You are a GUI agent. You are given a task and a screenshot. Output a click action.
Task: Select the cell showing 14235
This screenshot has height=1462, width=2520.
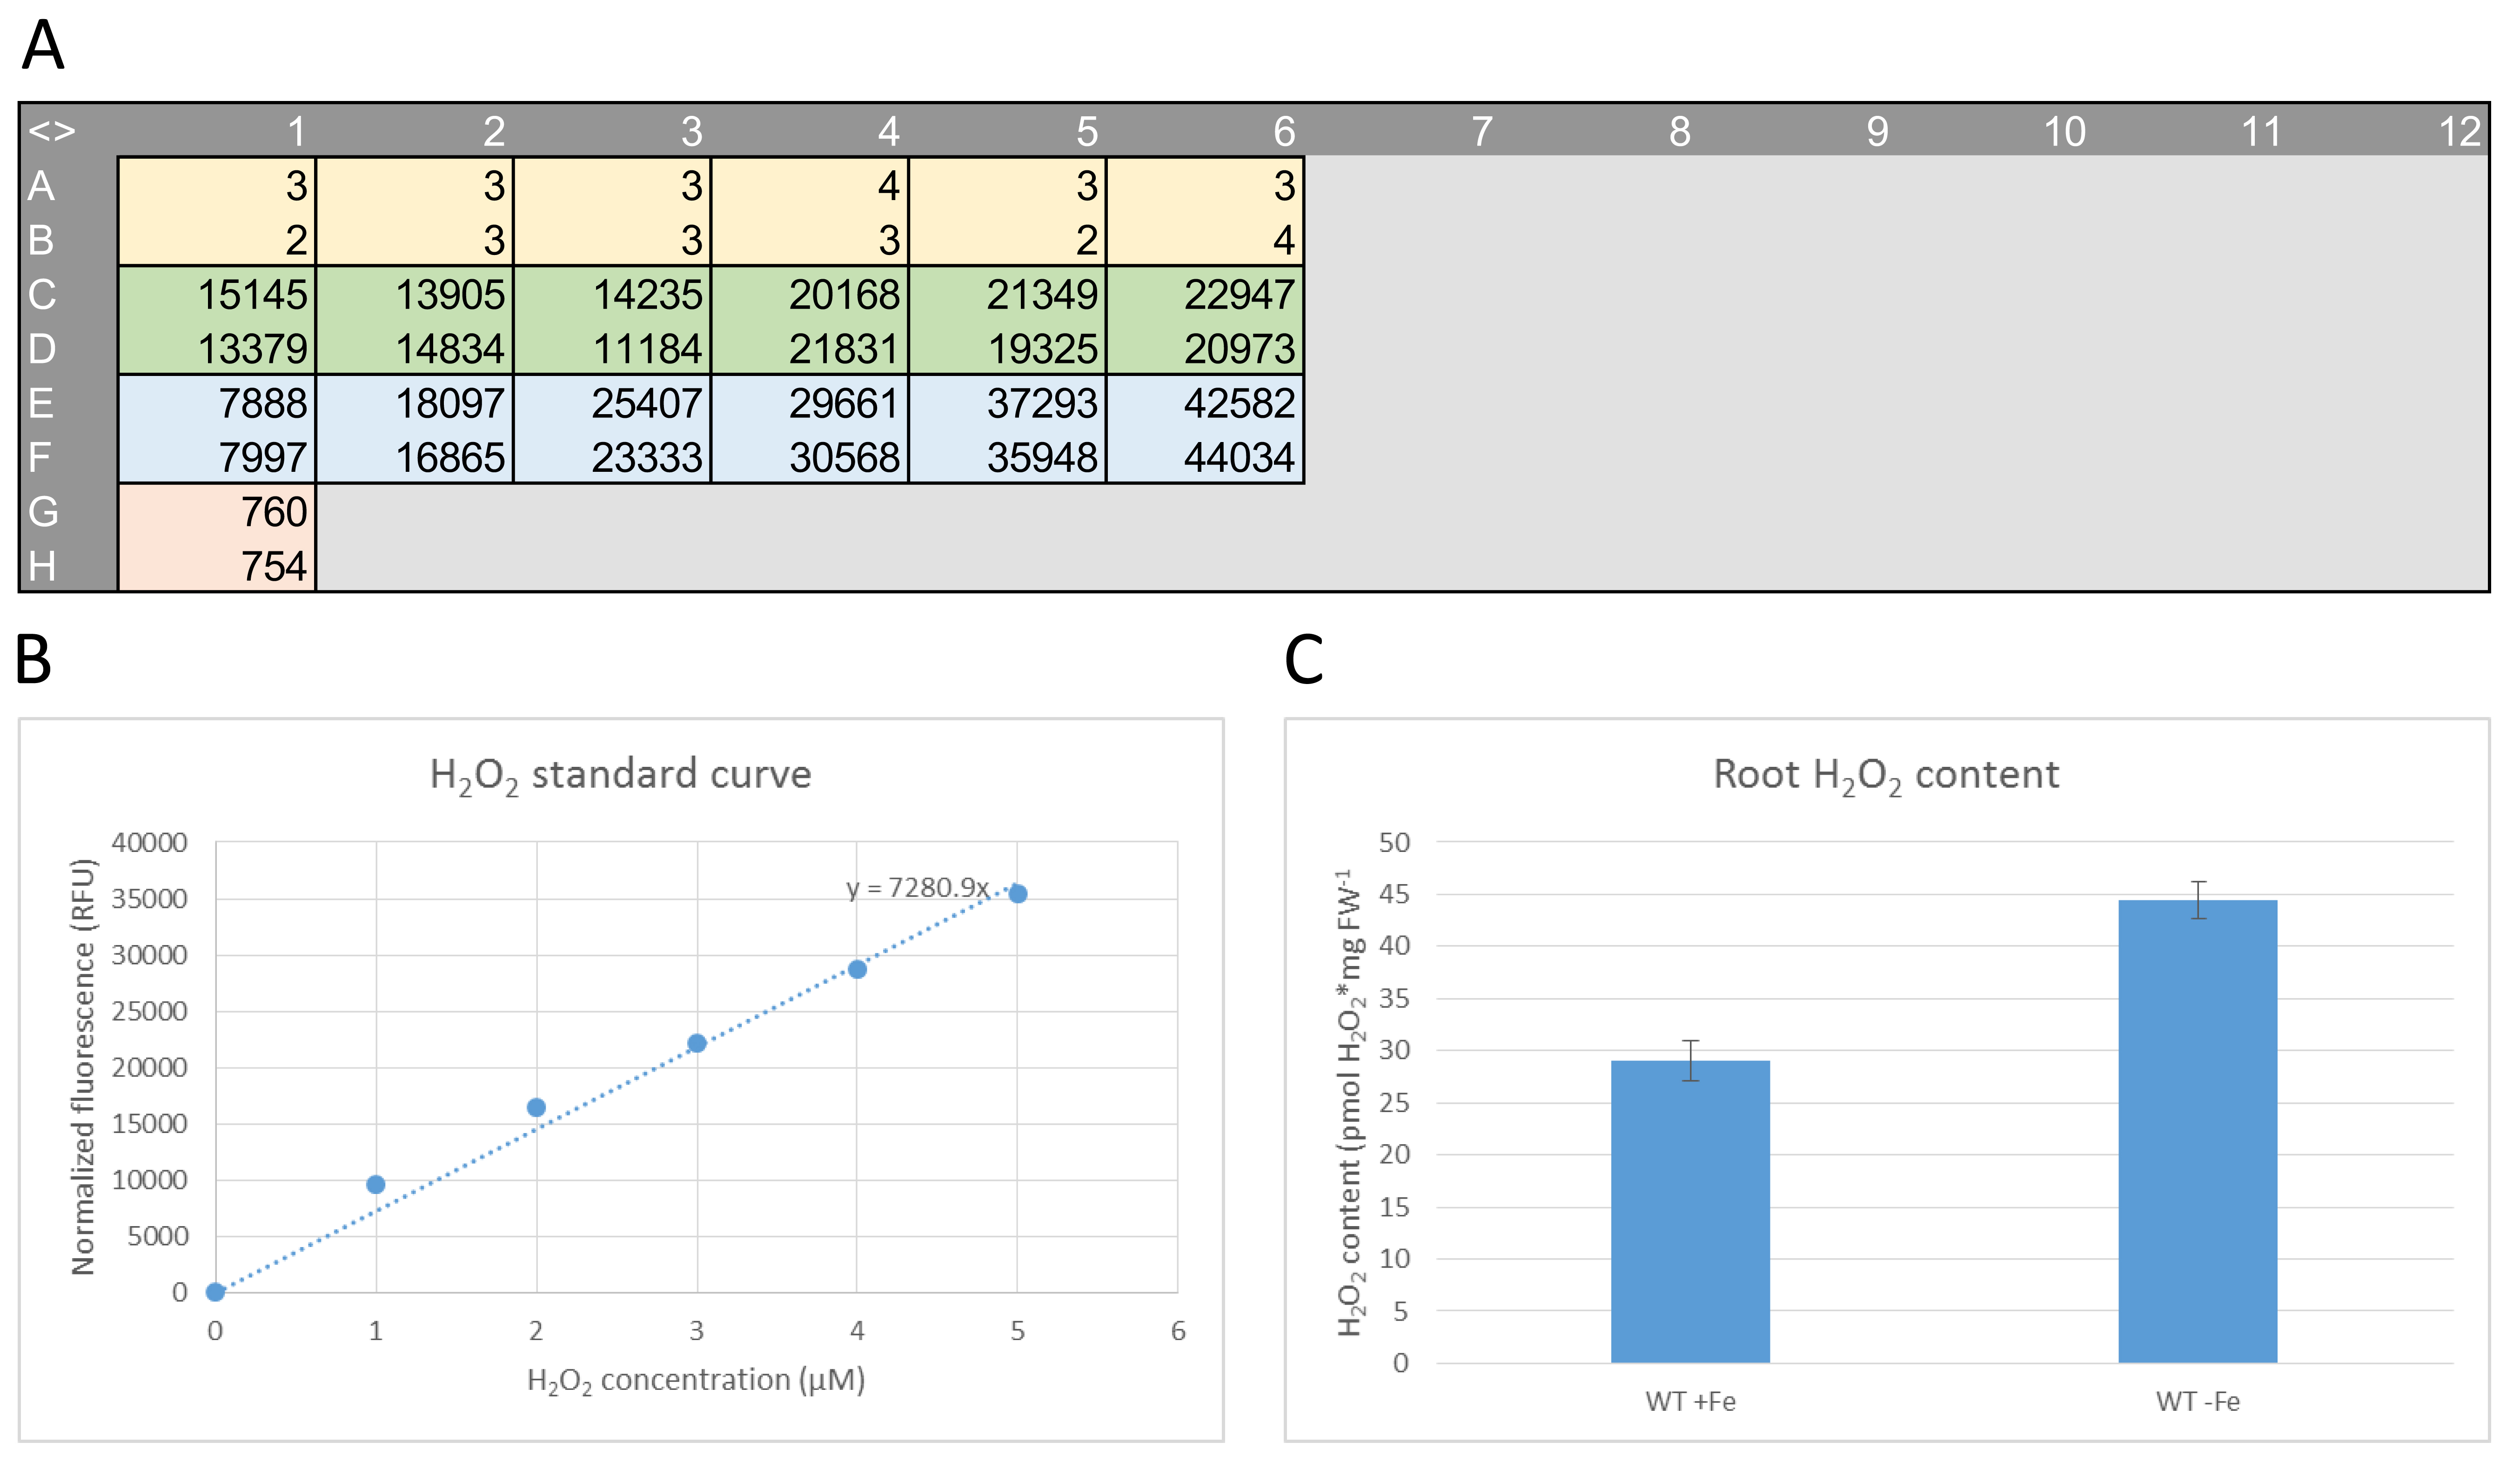(x=612, y=294)
